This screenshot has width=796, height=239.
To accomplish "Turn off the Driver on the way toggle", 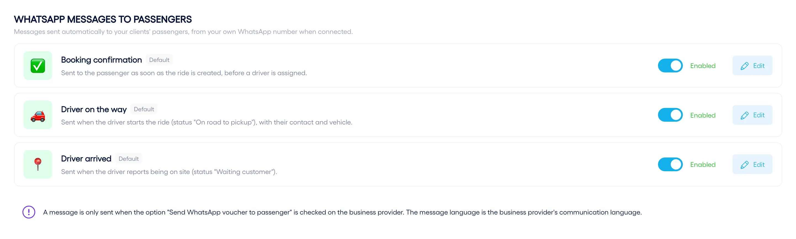I will 670,115.
